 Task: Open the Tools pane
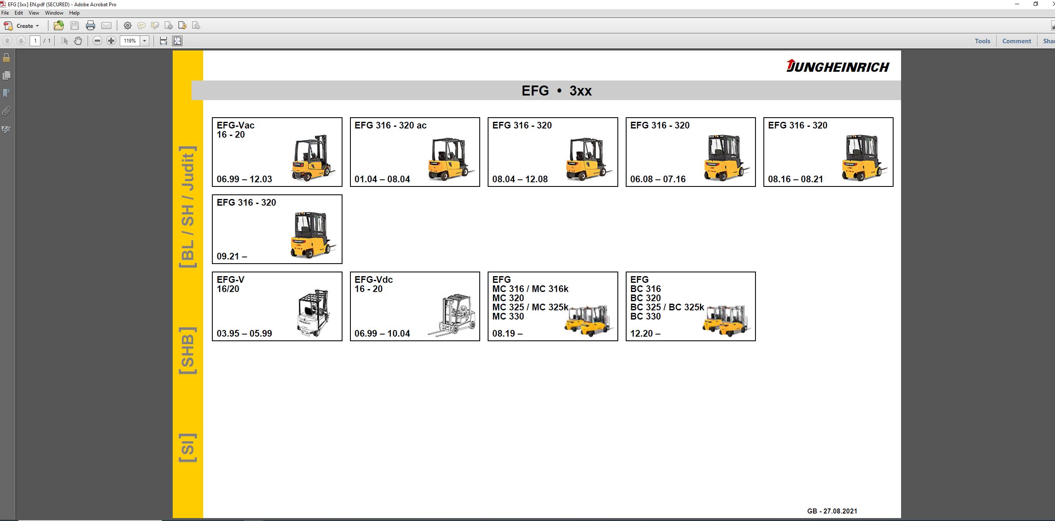982,41
